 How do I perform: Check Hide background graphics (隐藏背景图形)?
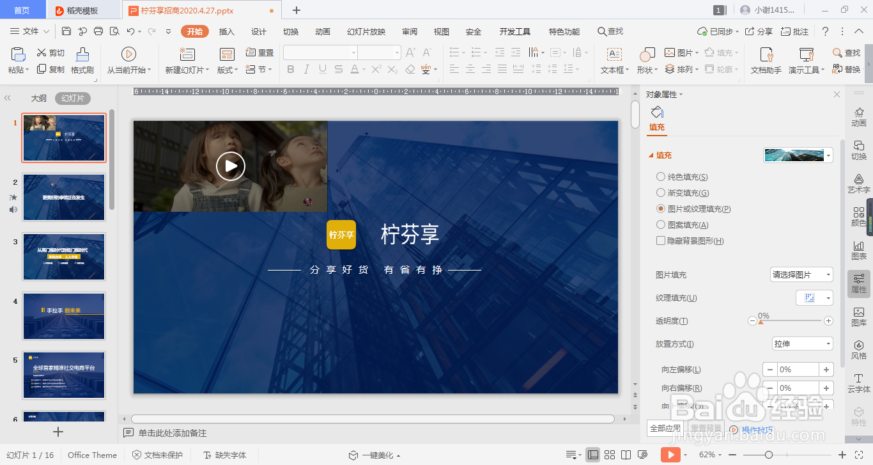click(661, 240)
